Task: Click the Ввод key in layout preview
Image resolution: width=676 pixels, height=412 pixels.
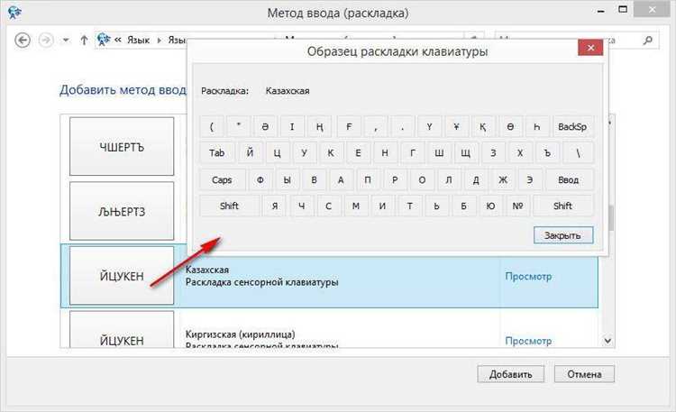Action: point(568,179)
